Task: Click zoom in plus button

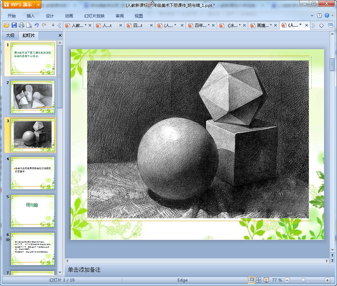Action: pyautogui.click(x=327, y=280)
